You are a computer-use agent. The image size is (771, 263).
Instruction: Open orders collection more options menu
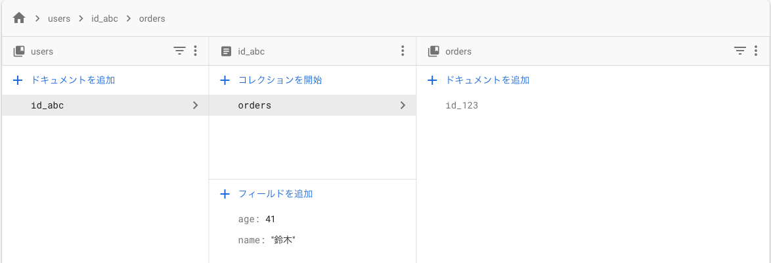coord(755,51)
